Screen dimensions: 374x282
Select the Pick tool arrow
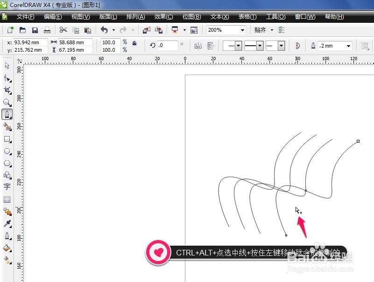pyautogui.click(x=7, y=66)
